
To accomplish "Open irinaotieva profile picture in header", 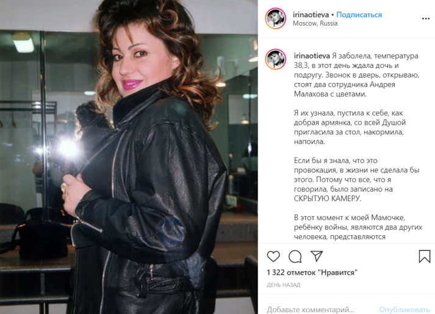I will point(276,18).
